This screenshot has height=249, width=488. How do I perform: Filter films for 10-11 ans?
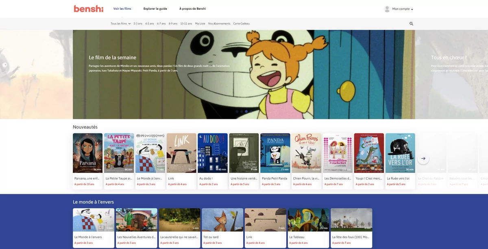click(186, 24)
